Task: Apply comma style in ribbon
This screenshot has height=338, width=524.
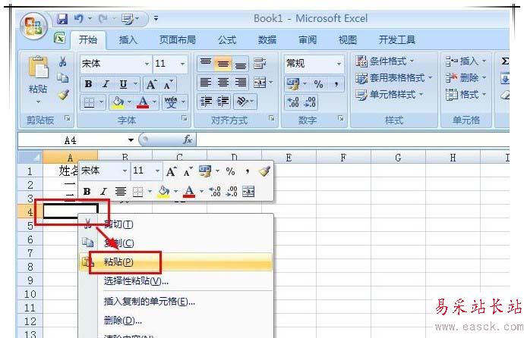Action: (336, 84)
